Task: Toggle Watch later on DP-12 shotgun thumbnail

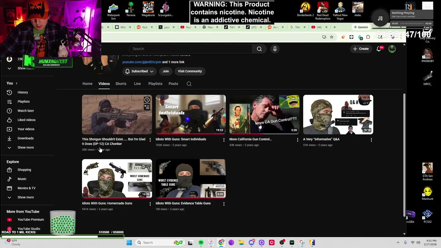Action: click(147, 100)
